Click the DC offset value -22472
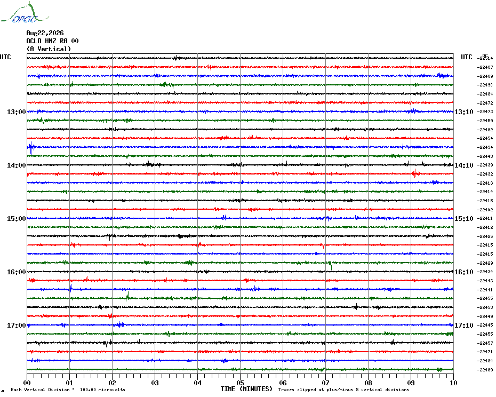Image resolution: width=496 pixels, height=397 pixels. point(485,103)
